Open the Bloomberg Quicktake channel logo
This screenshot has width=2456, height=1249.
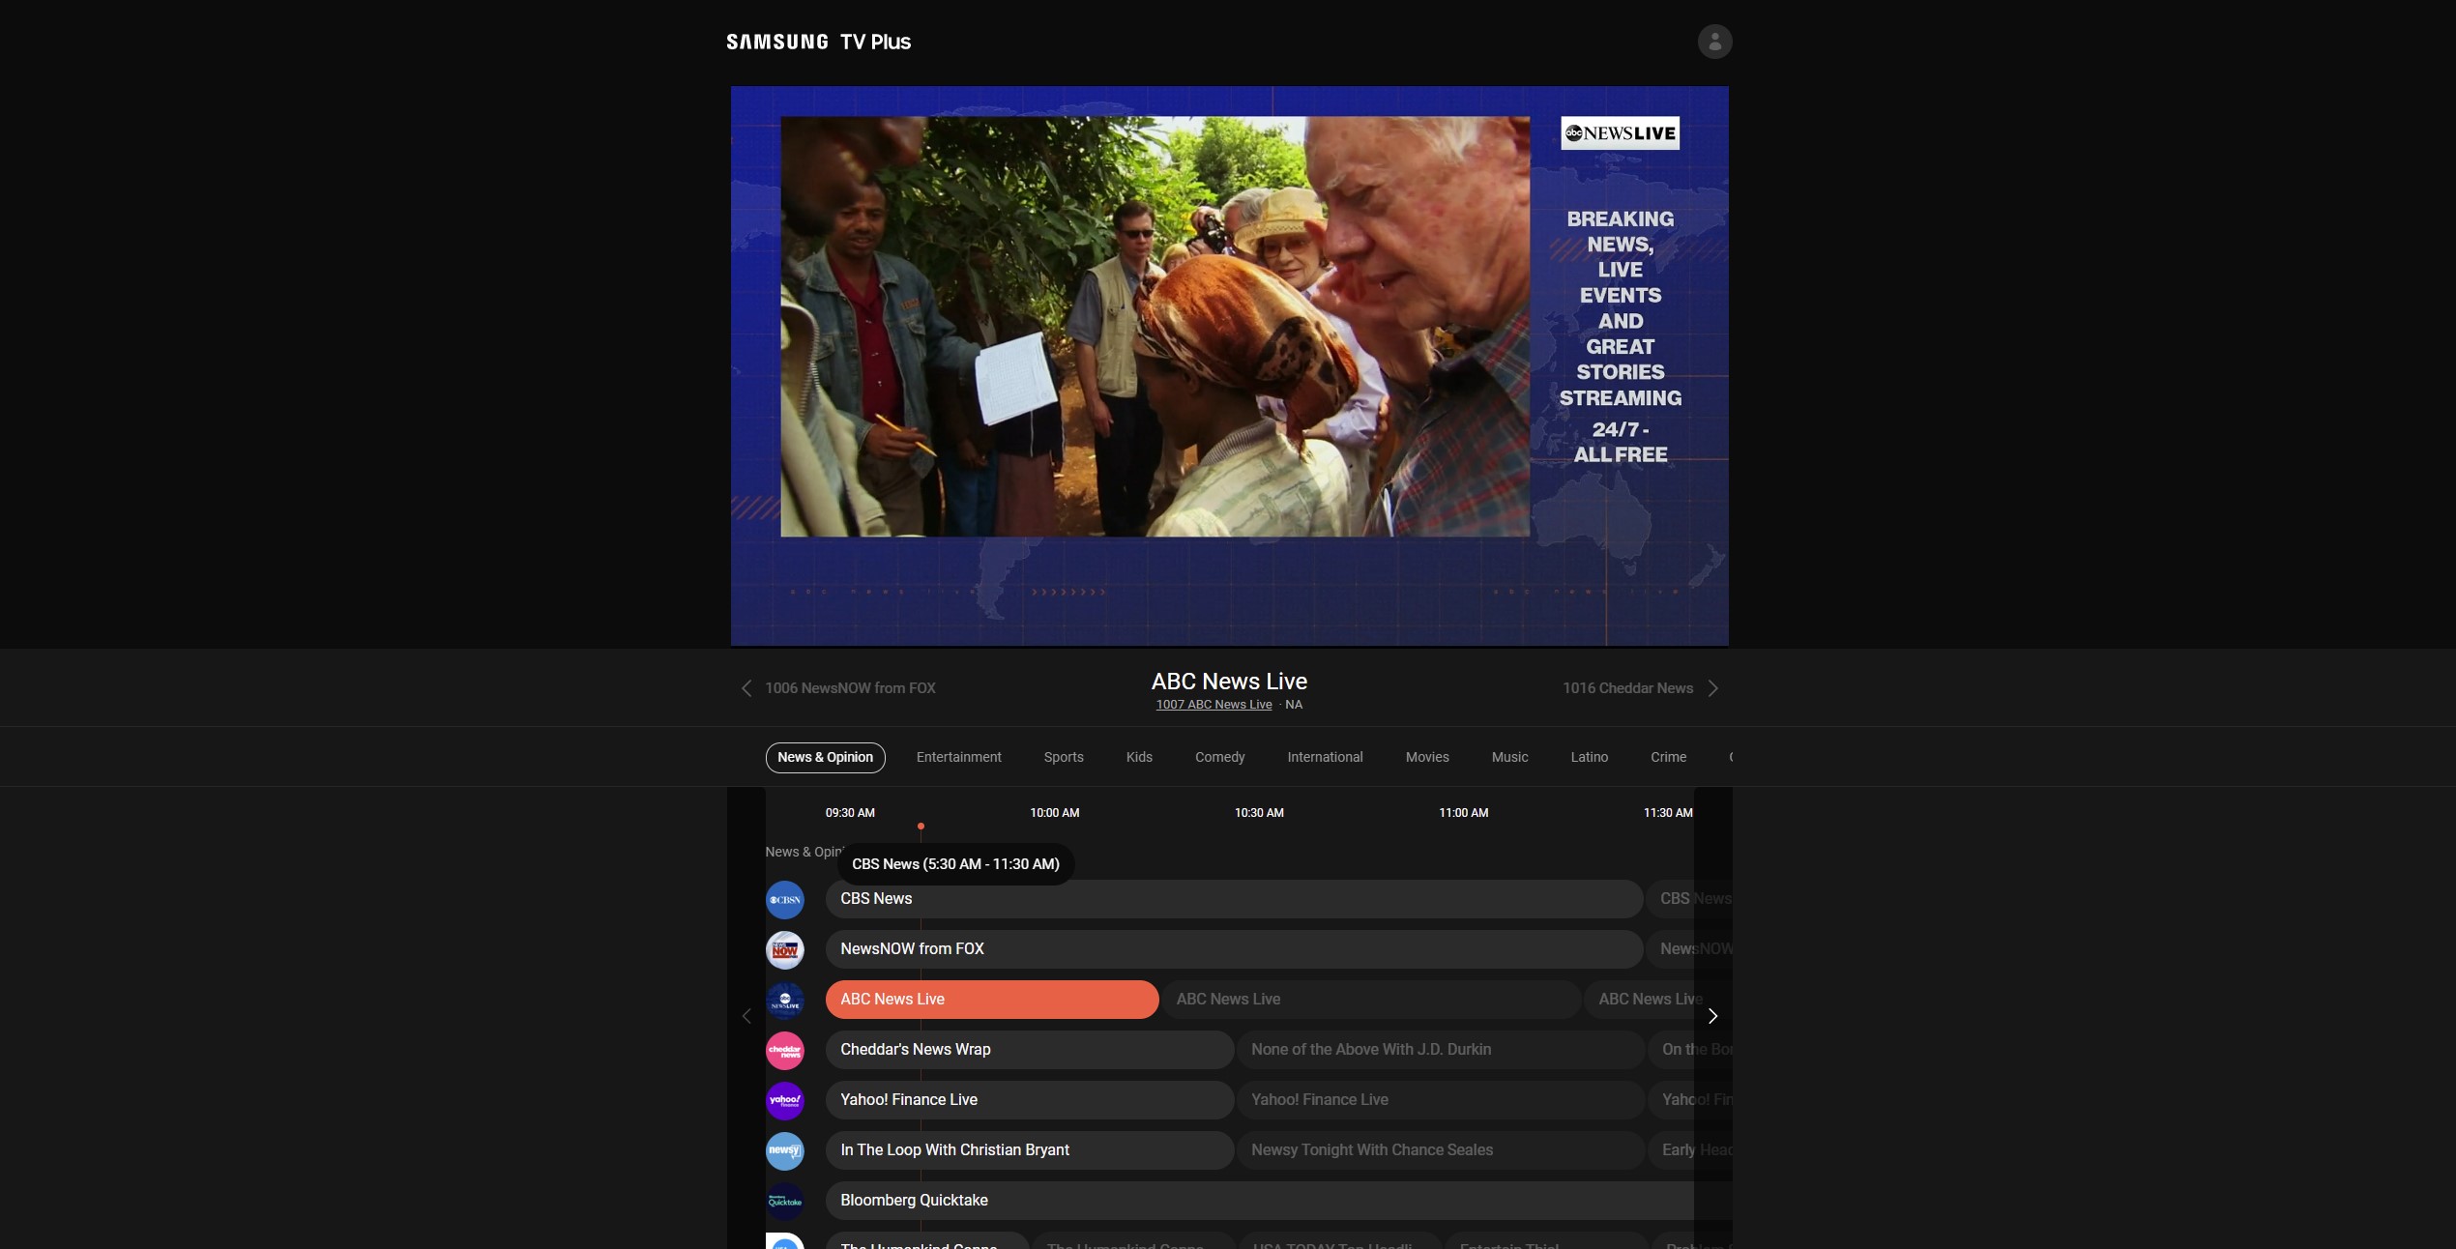pos(784,1202)
